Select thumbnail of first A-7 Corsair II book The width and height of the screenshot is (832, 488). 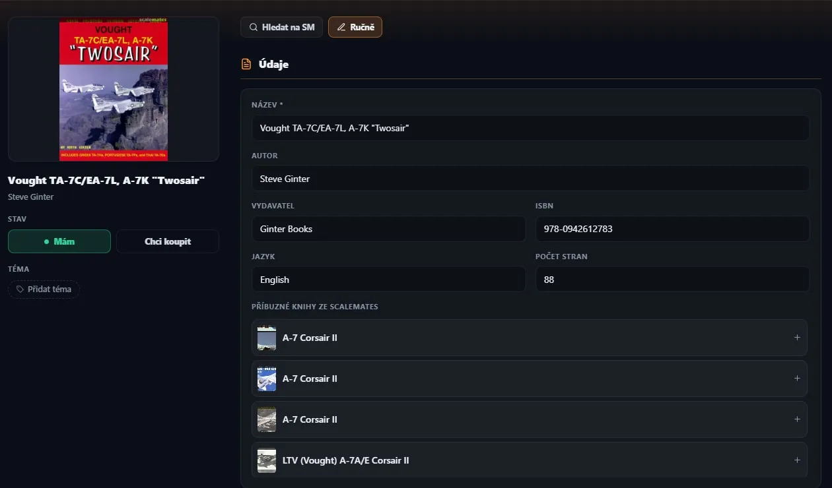point(267,338)
